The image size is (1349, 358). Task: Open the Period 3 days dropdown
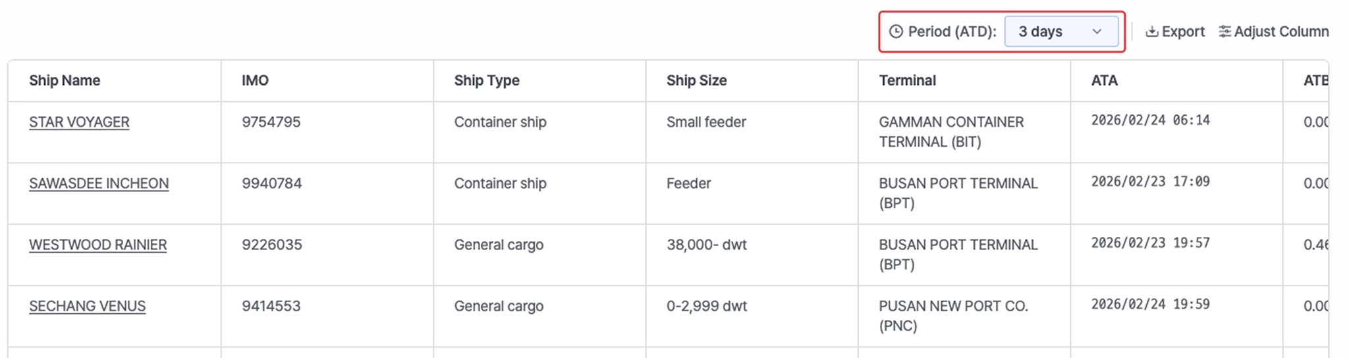click(1060, 32)
